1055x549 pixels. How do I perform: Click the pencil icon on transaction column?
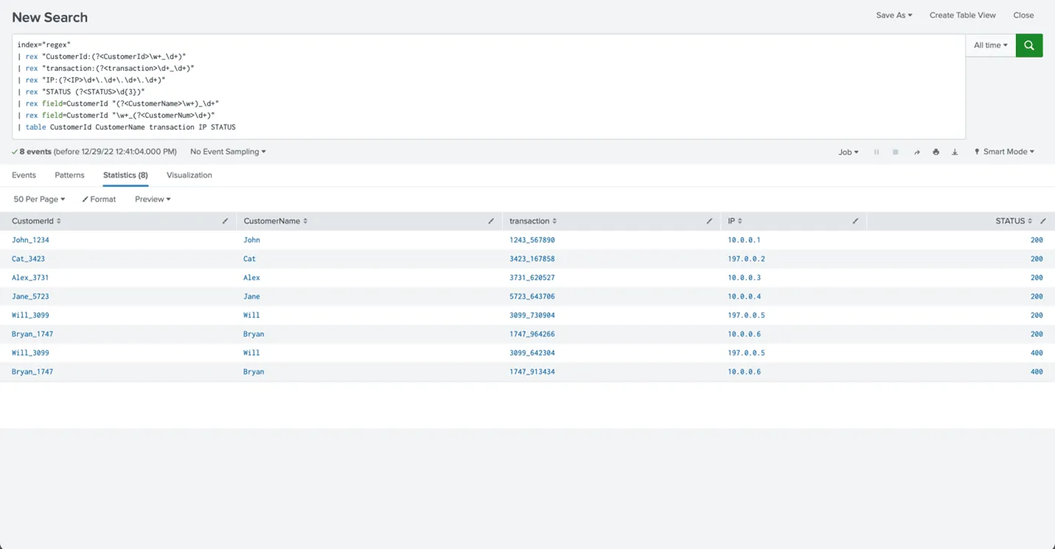pos(709,221)
